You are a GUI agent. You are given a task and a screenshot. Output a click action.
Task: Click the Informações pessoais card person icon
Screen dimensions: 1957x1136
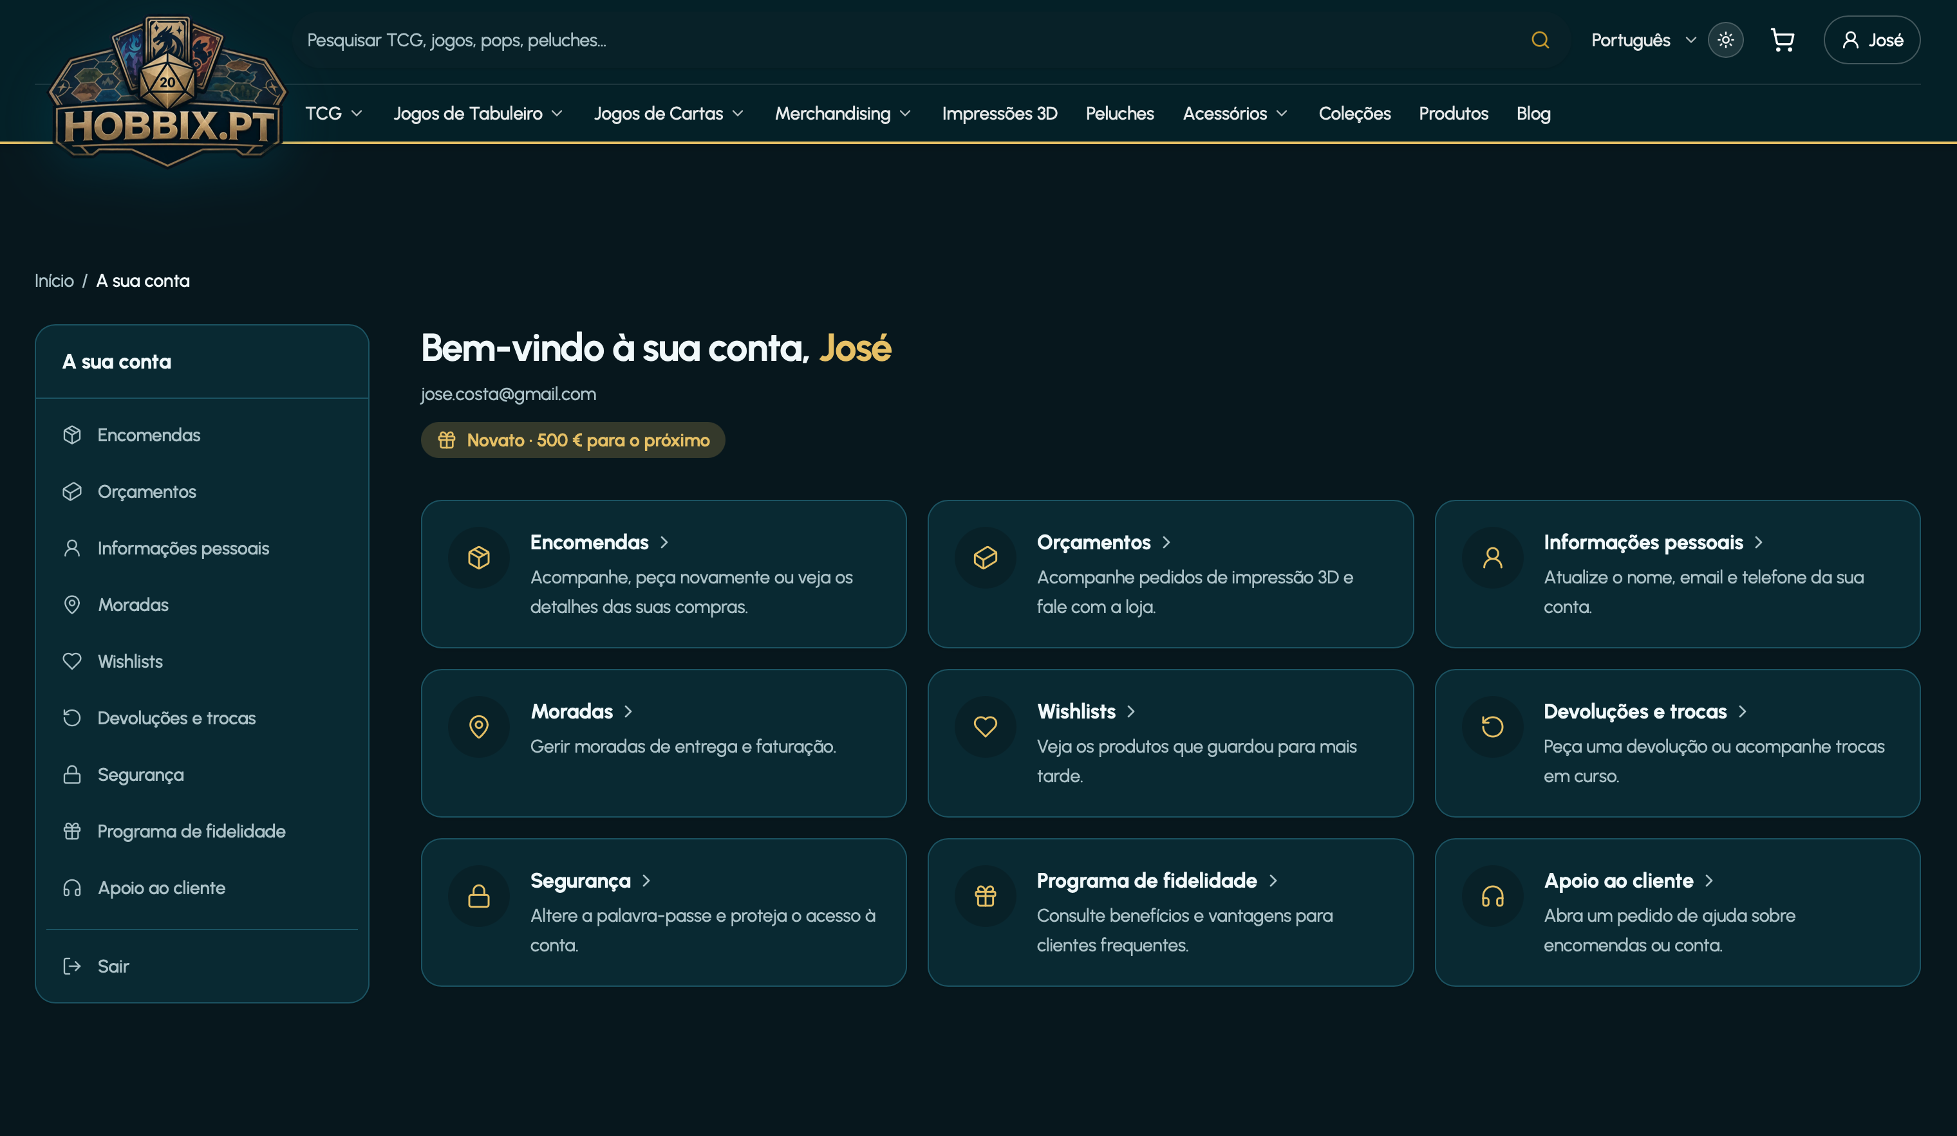coord(1492,557)
